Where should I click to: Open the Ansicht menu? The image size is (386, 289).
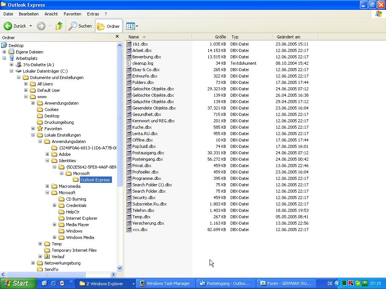pos(51,14)
